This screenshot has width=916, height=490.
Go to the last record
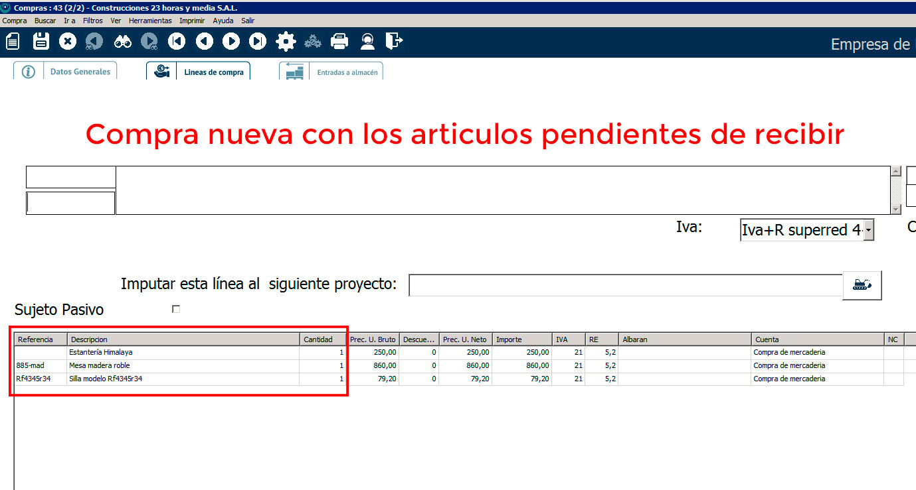coord(258,42)
